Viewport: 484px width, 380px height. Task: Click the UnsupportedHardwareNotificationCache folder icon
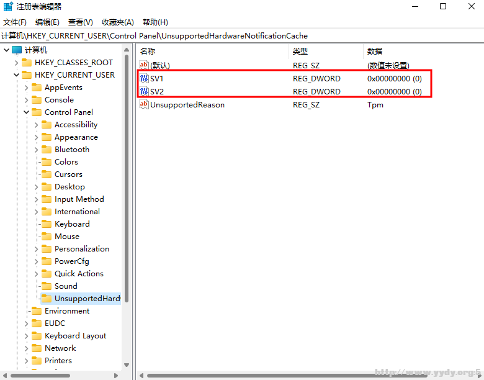(x=47, y=299)
